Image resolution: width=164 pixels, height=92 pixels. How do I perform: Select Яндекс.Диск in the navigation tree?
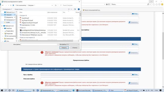(x=10, y=31)
